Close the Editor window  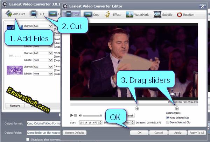tap(203, 6)
